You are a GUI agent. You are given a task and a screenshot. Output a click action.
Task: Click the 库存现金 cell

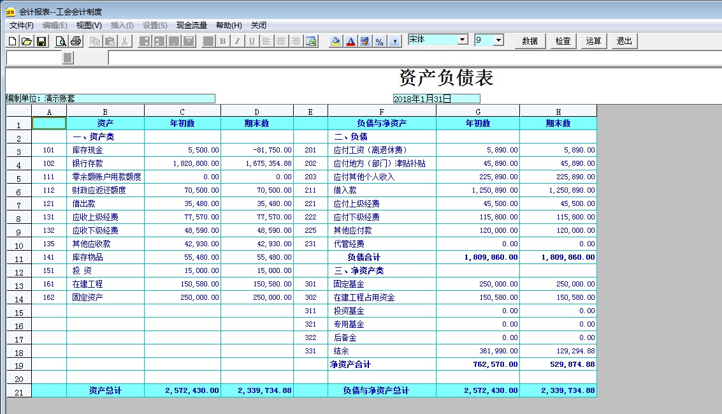point(105,151)
